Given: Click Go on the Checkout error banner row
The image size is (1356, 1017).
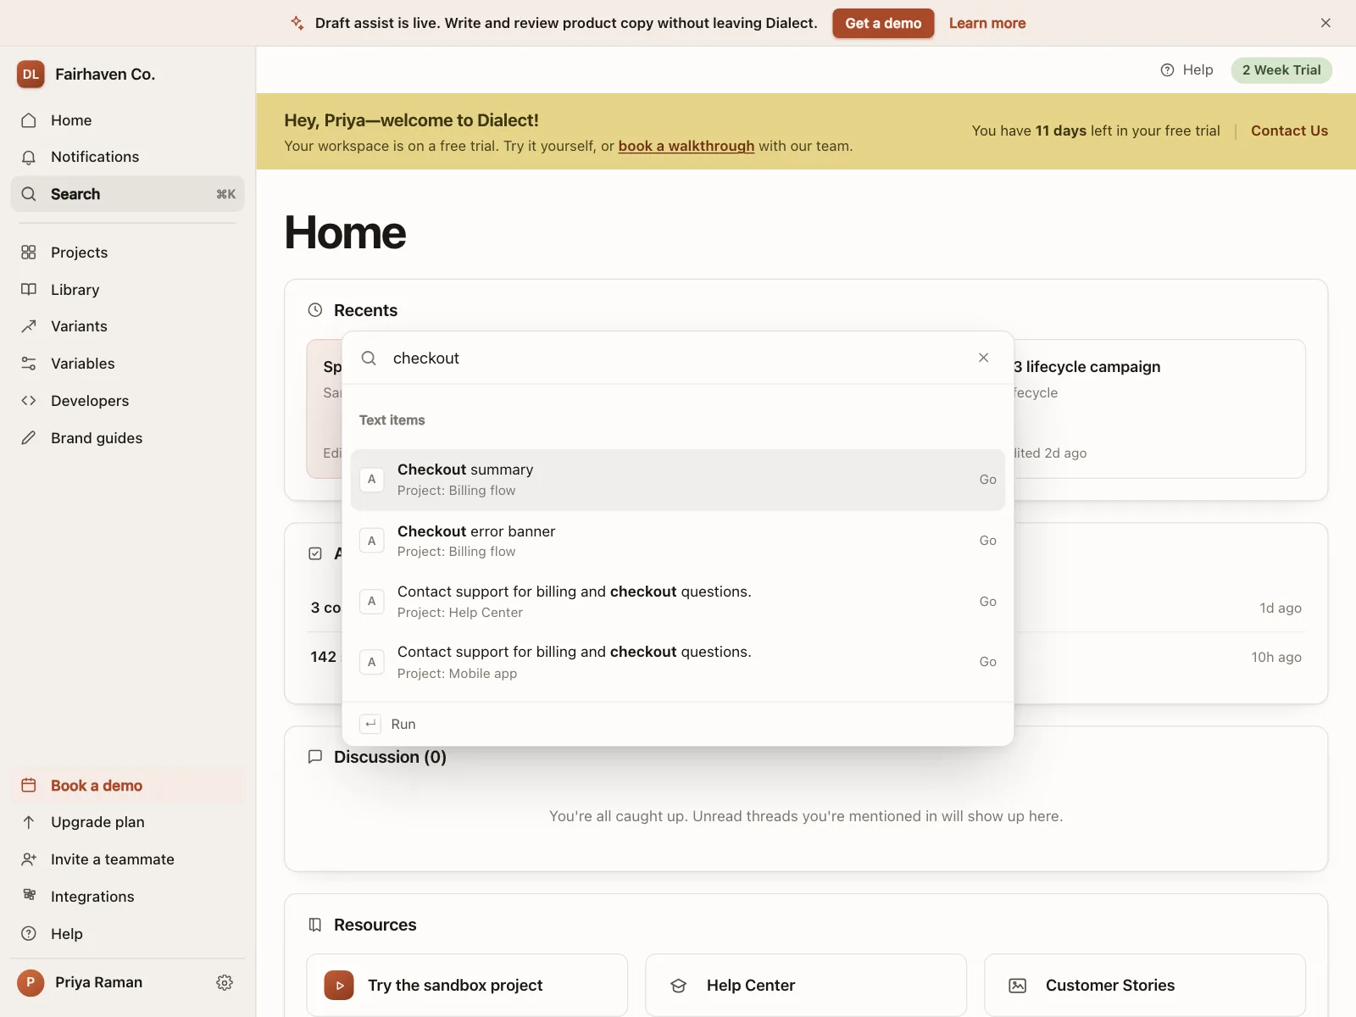Looking at the screenshot, I should point(987,541).
